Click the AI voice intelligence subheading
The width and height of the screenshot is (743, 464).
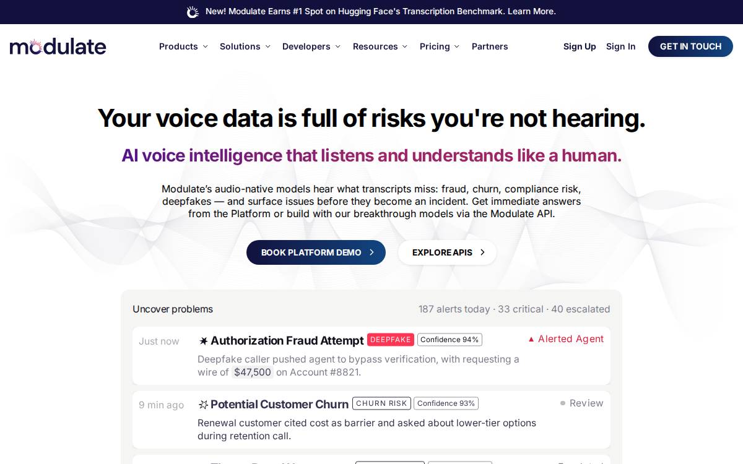(x=371, y=155)
